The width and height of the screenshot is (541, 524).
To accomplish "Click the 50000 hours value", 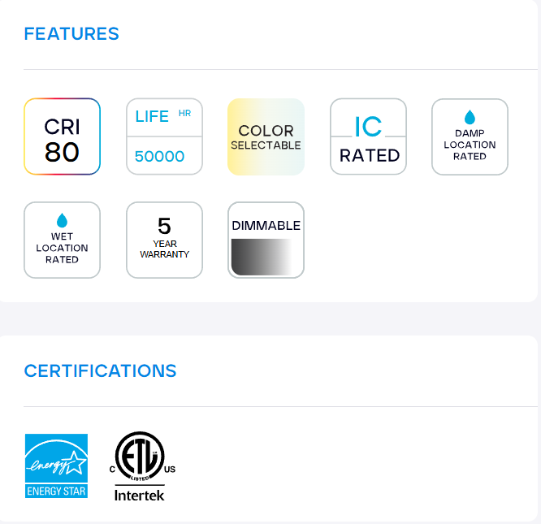I will tap(160, 156).
